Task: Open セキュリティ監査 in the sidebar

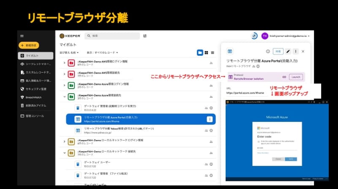Action: (35, 89)
